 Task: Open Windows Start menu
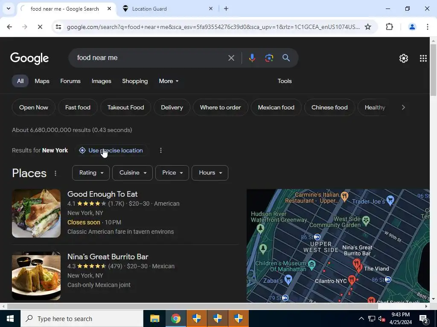(x=10, y=318)
